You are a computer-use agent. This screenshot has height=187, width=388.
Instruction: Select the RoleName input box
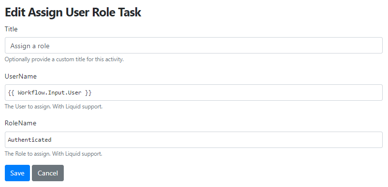coord(194,140)
